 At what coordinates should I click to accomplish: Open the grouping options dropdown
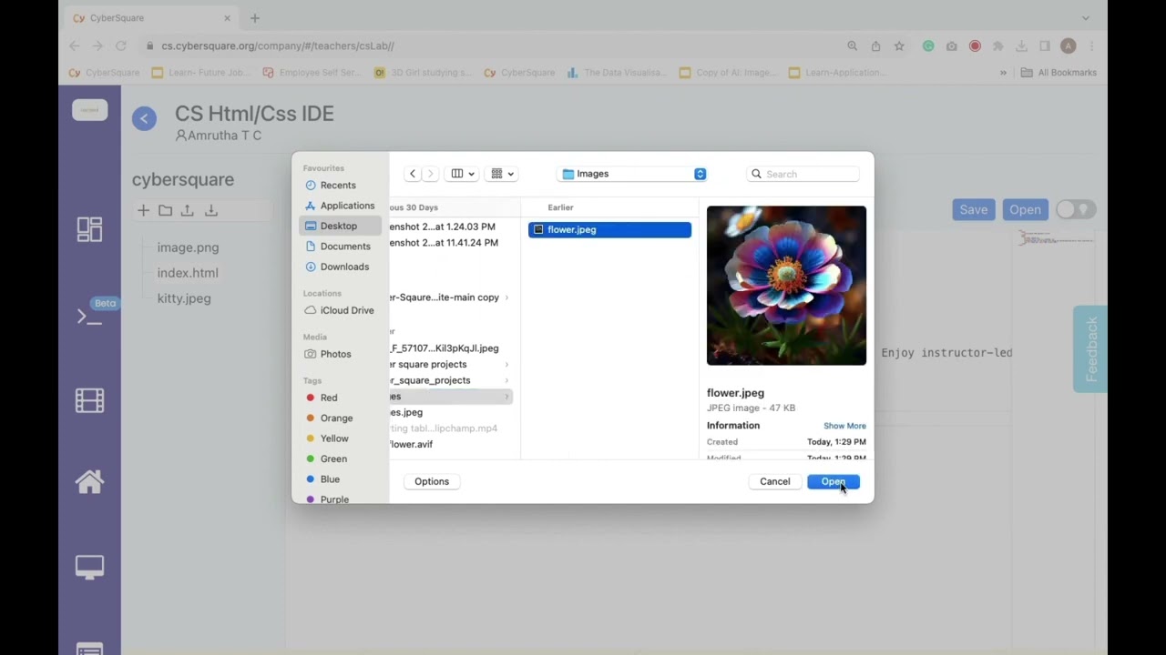click(x=502, y=174)
